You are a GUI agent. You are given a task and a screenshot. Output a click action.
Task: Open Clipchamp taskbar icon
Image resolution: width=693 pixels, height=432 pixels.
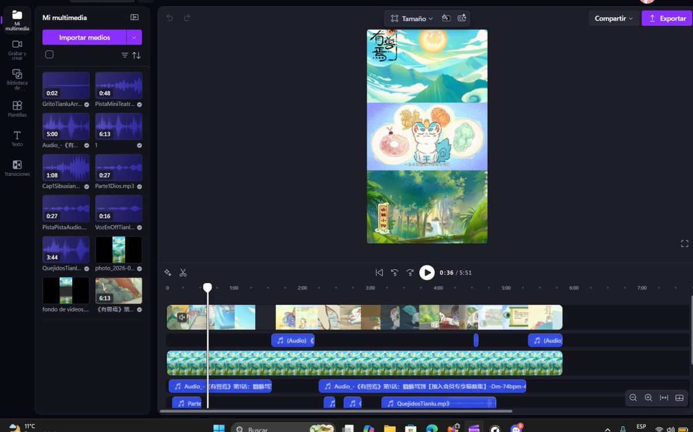click(474, 429)
